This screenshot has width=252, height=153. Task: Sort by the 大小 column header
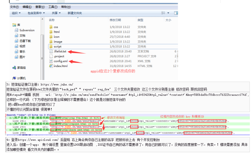168,20
